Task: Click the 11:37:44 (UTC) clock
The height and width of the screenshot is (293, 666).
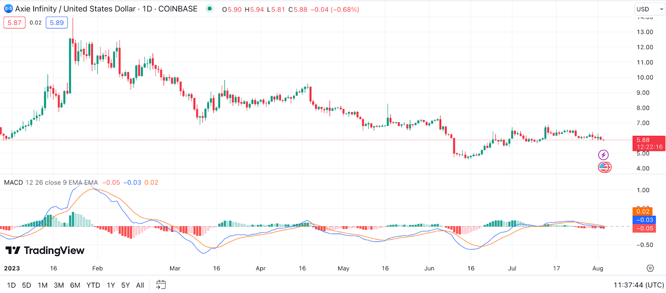Action: pos(639,285)
